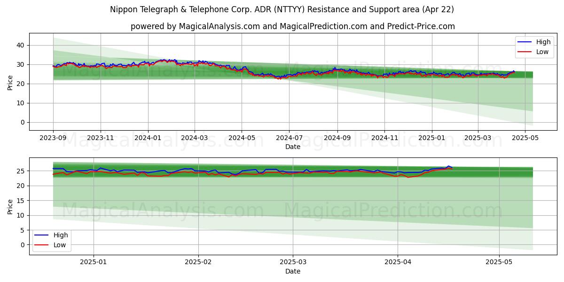The image size is (564, 282).
Task: Click the '10' y-axis label in top chart
Action: tap(21, 103)
